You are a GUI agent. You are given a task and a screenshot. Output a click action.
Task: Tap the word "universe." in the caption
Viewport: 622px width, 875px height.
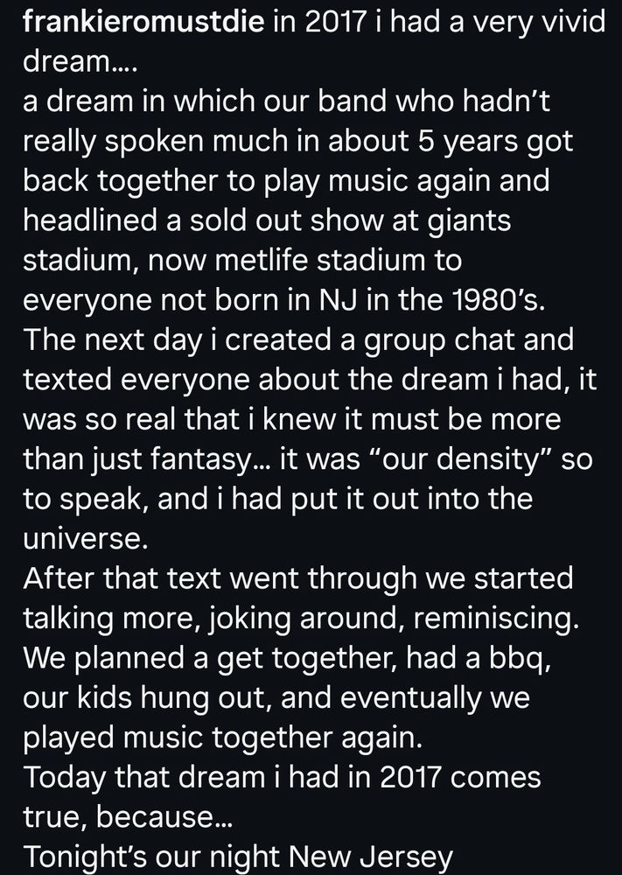tap(86, 539)
